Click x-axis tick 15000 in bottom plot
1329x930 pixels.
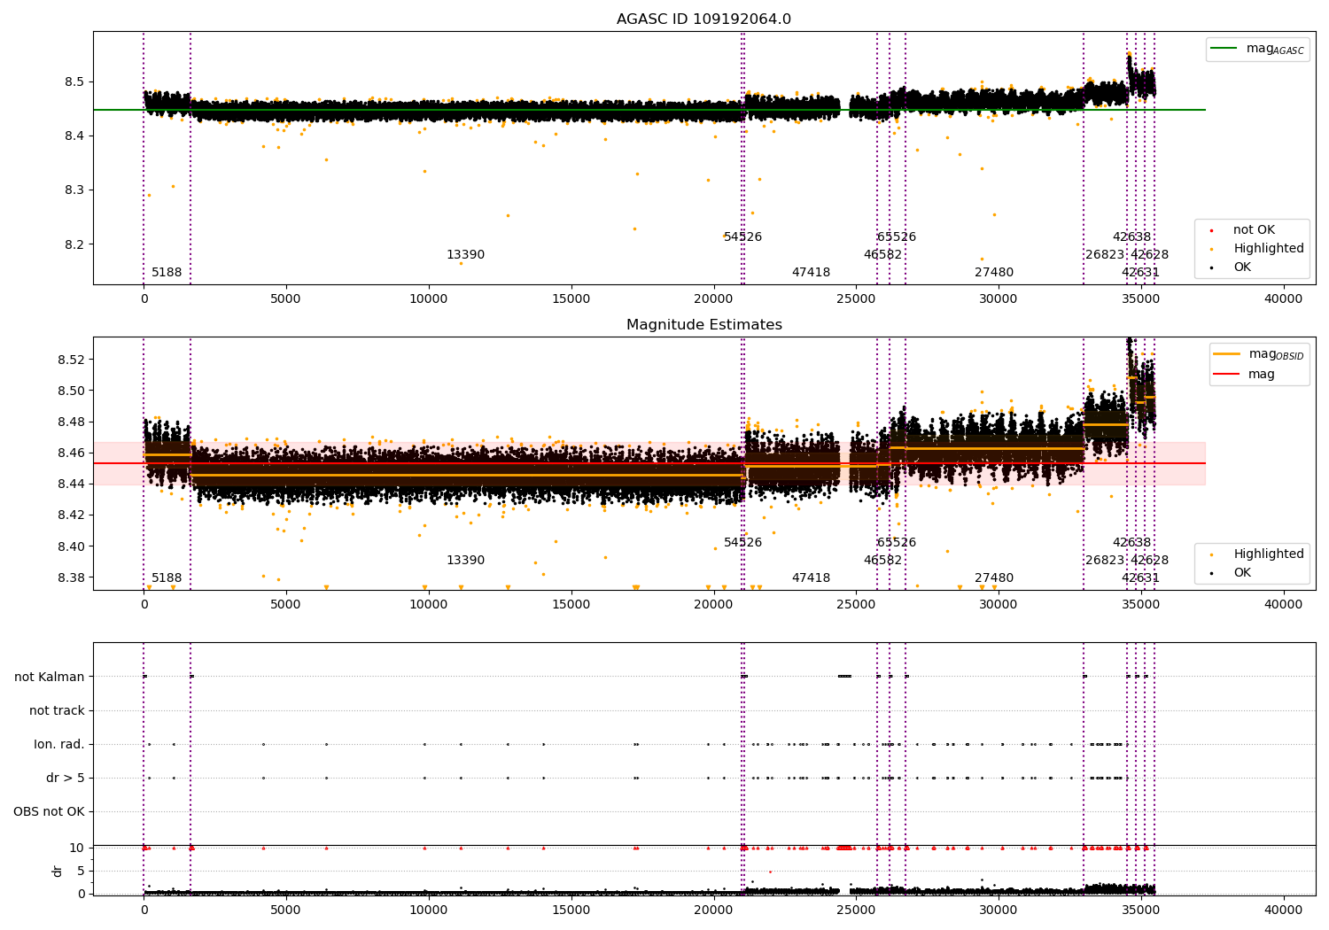(x=571, y=911)
